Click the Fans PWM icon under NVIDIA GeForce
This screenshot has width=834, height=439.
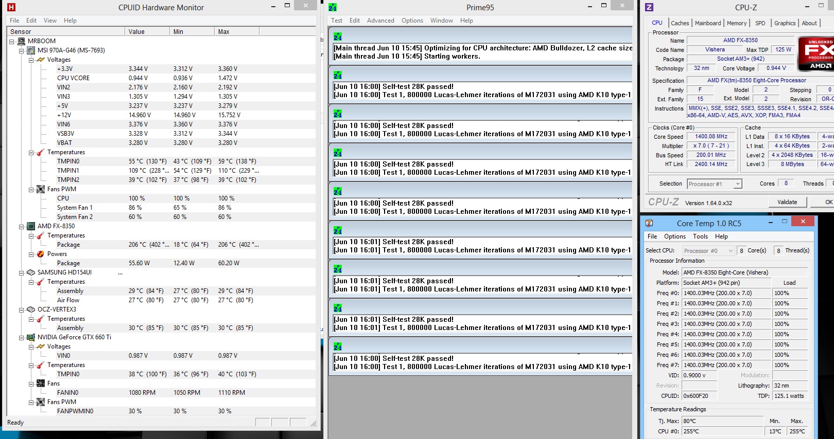coord(41,402)
